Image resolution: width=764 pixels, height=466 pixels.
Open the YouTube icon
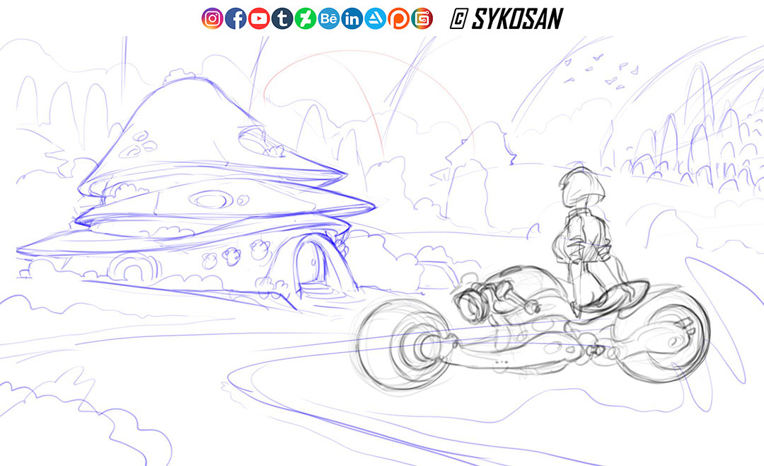(259, 18)
